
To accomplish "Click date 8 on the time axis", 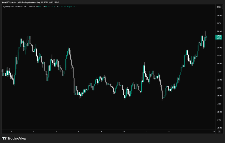I will [x=79, y=131].
